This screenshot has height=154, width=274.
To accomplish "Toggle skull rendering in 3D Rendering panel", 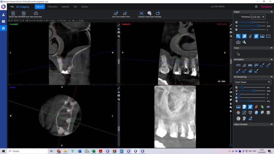I will coord(244,107).
